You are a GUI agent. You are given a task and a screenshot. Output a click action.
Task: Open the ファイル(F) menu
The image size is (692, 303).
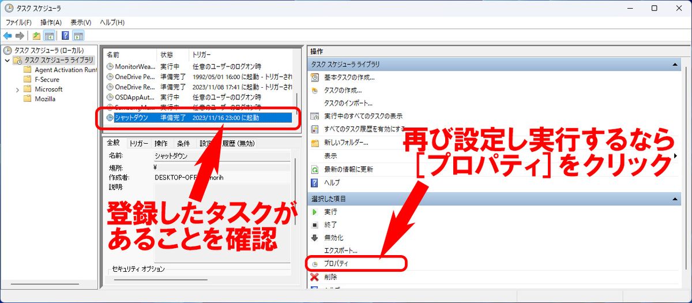18,22
